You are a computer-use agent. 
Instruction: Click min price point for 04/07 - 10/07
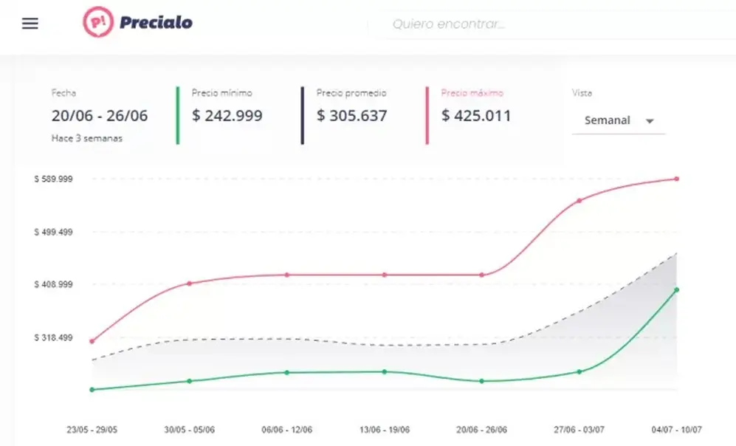pyautogui.click(x=677, y=290)
